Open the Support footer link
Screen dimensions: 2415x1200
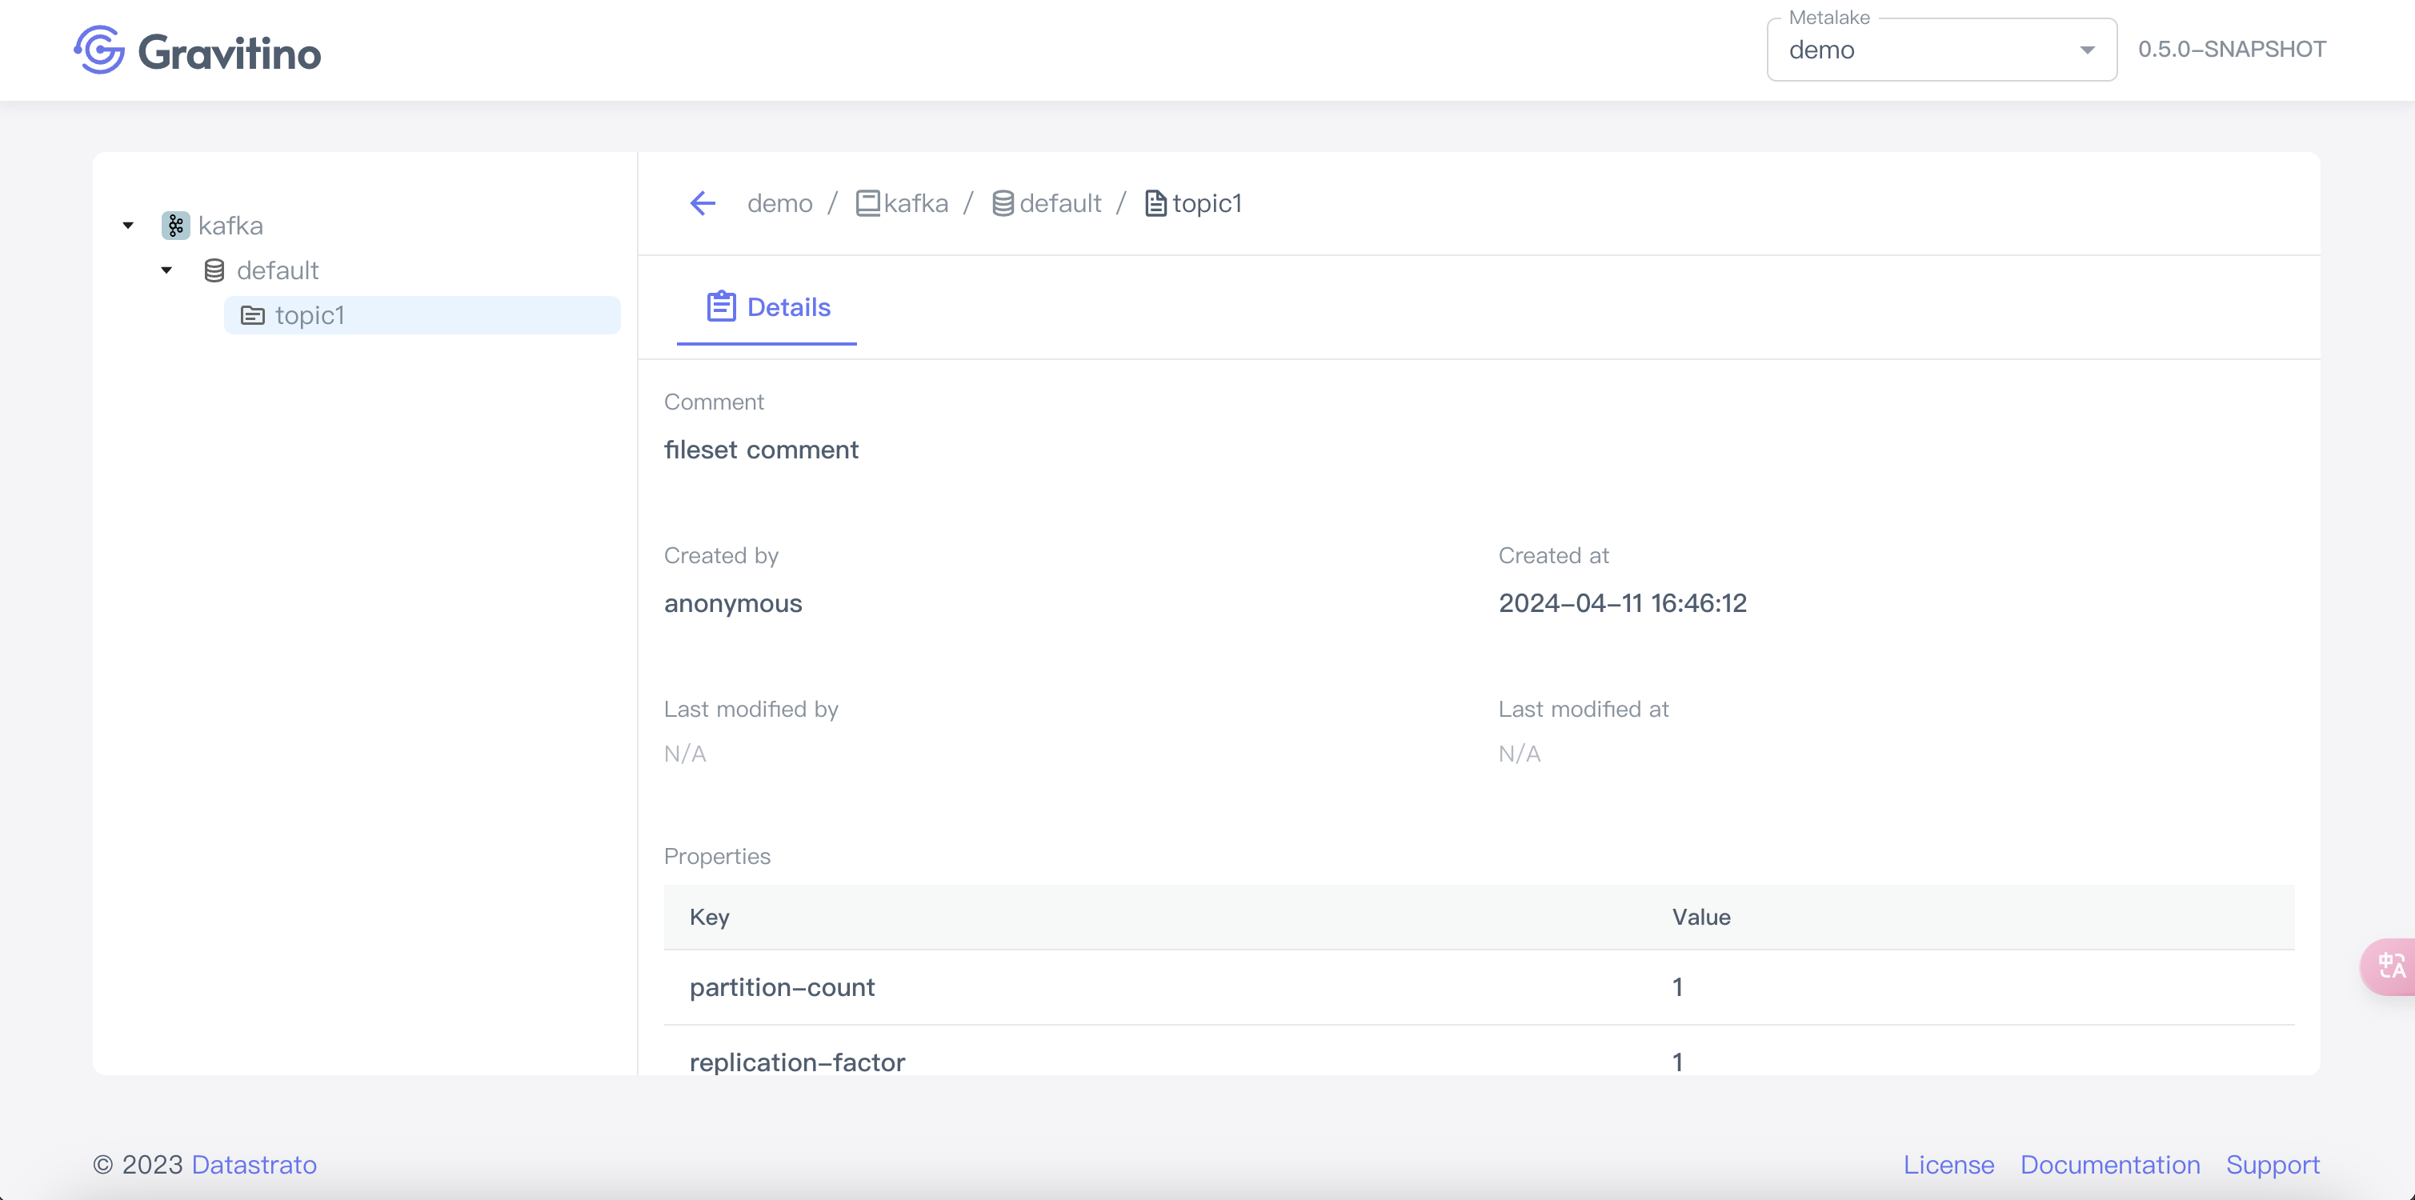click(2273, 1164)
